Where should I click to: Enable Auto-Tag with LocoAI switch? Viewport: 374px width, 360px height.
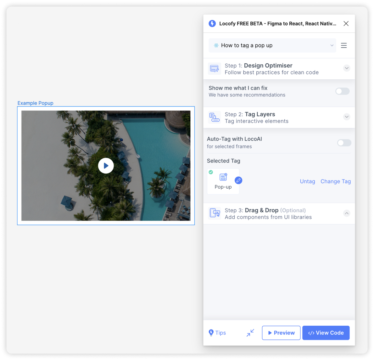coord(344,143)
